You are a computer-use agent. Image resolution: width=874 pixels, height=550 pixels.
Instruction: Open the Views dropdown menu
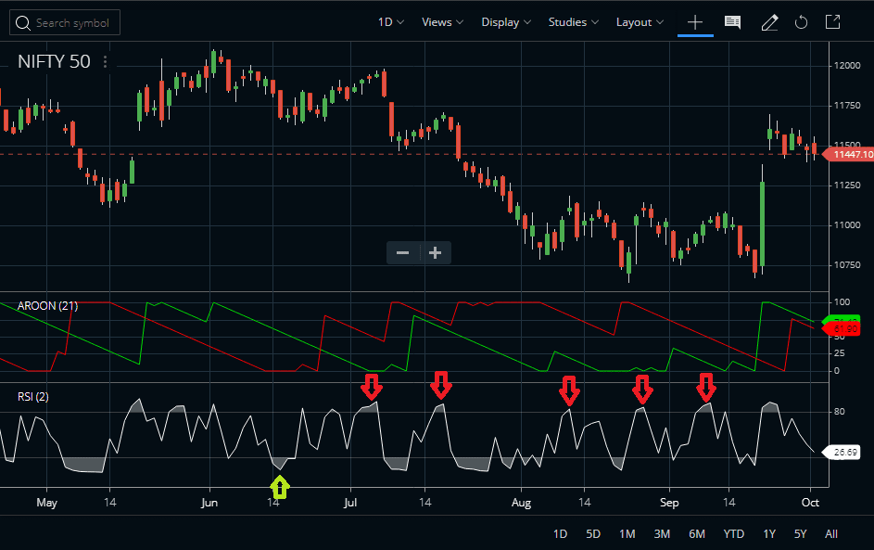[x=443, y=22]
